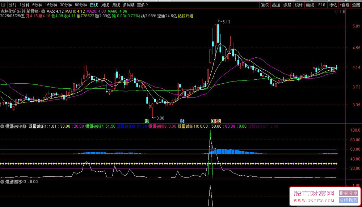Add stock with +自选 button

click(345, 5)
